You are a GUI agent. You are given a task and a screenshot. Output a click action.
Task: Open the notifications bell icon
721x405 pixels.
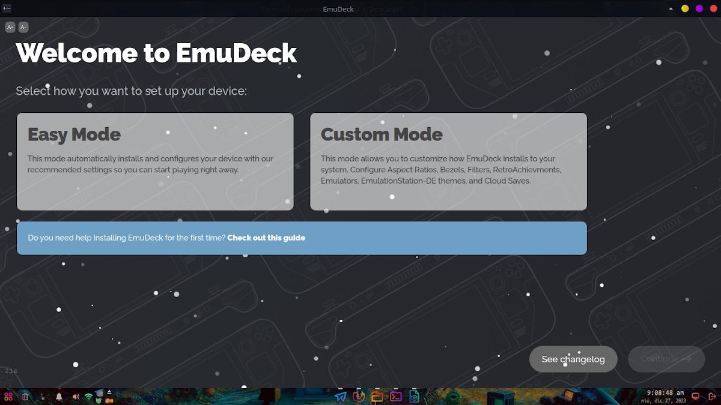[x=59, y=397]
